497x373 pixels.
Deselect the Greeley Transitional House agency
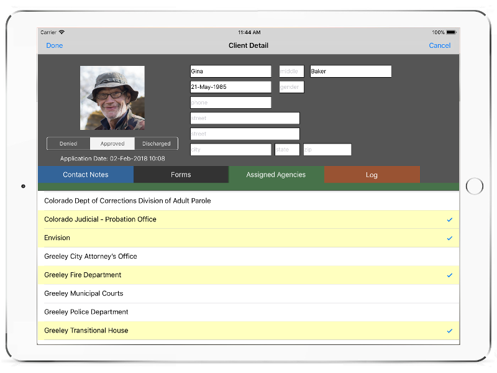(248, 331)
